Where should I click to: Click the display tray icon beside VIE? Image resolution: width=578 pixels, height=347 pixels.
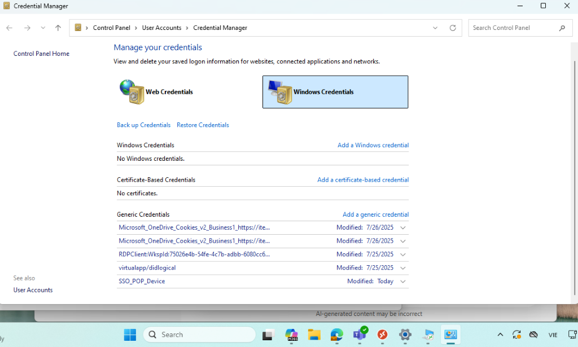pos(573,335)
